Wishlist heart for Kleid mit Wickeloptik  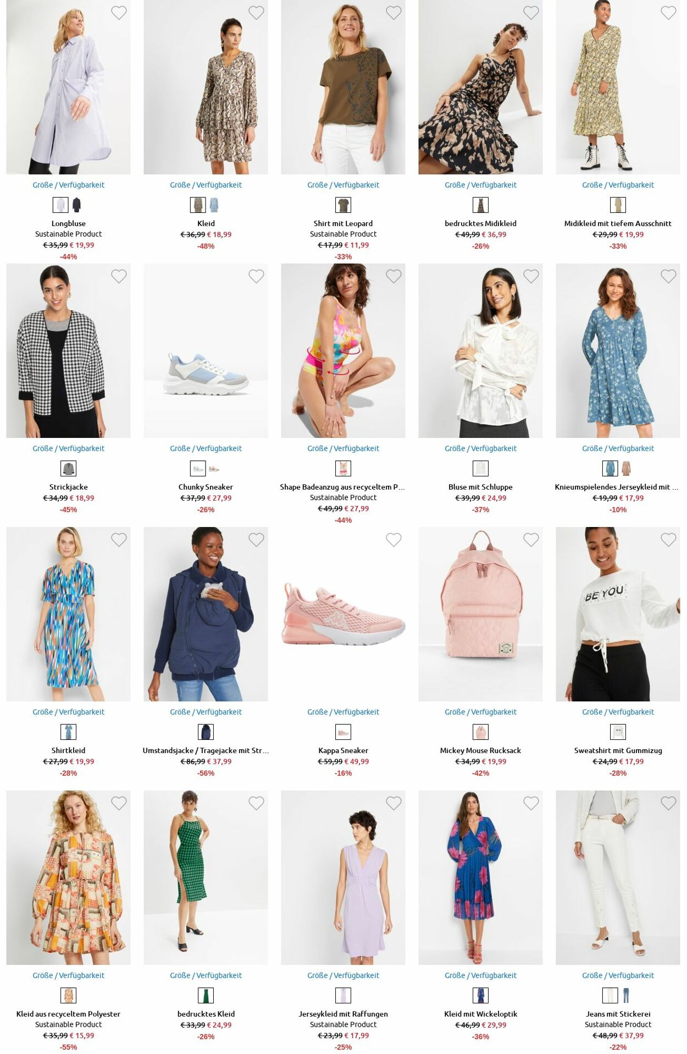point(531,803)
